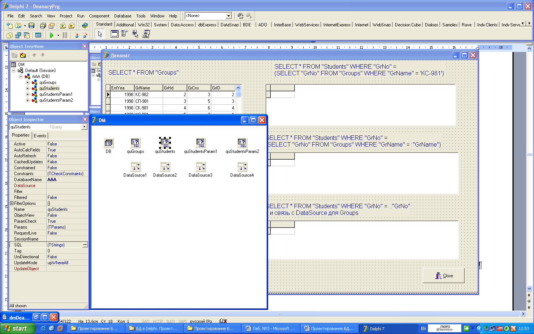Screen dimensions: 534x334
Task: Select the DataSource1 component icon
Action: click(x=135, y=167)
